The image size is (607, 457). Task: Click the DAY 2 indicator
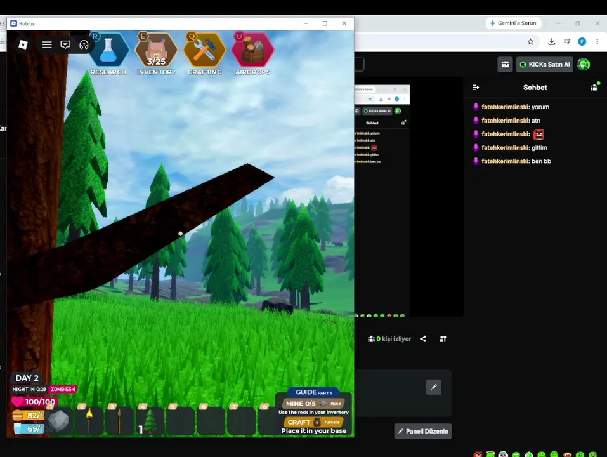(x=27, y=378)
